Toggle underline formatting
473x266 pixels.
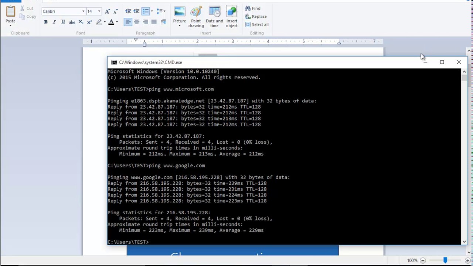(63, 22)
